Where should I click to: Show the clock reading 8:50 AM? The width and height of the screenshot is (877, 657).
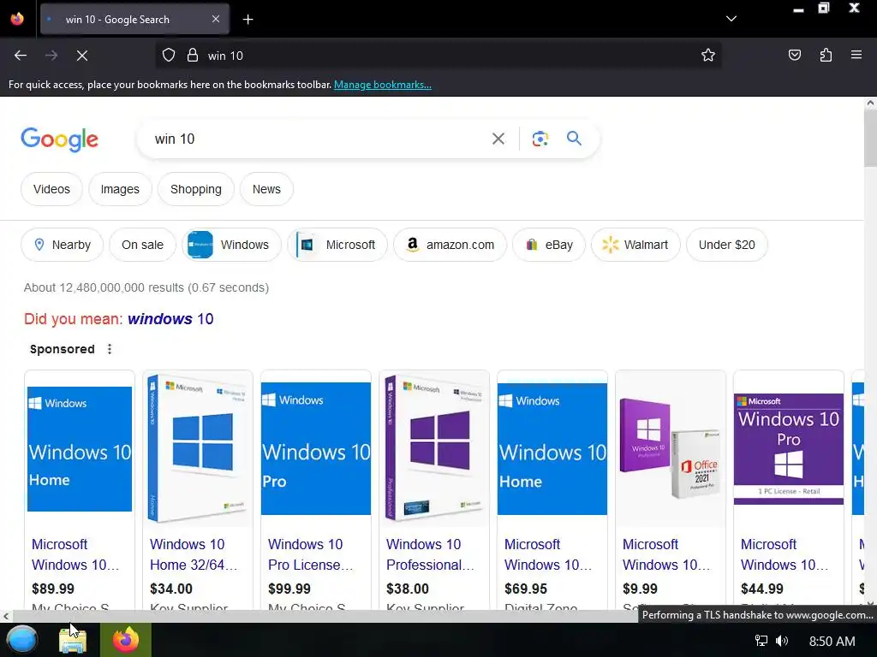(832, 641)
